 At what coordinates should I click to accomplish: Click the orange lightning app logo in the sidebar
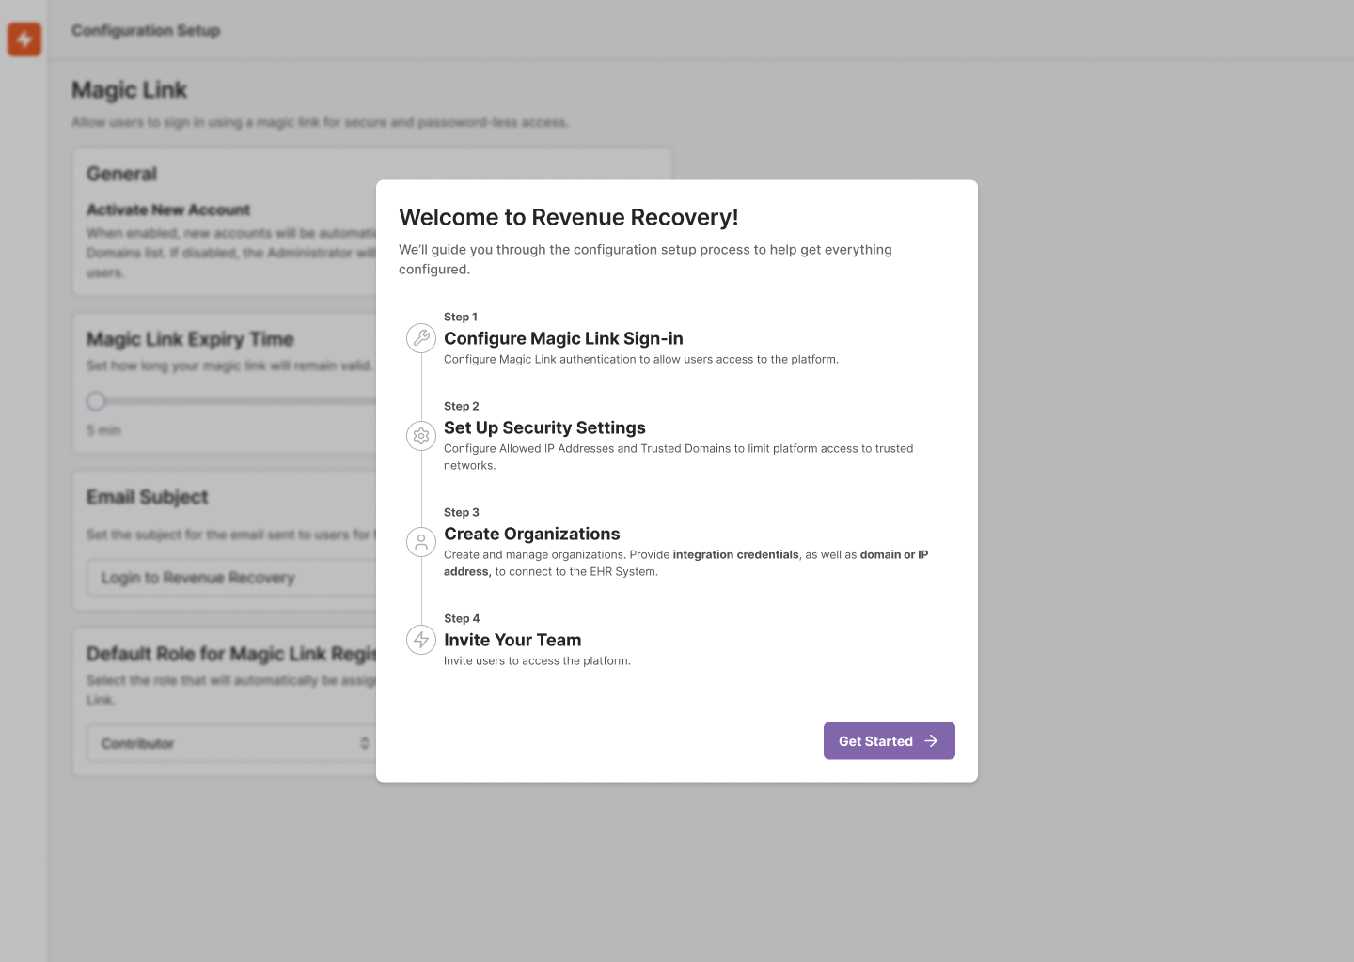tap(24, 39)
